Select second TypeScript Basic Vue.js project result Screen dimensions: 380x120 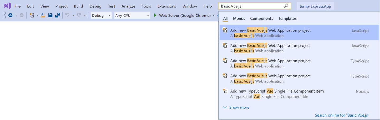tap(299, 78)
